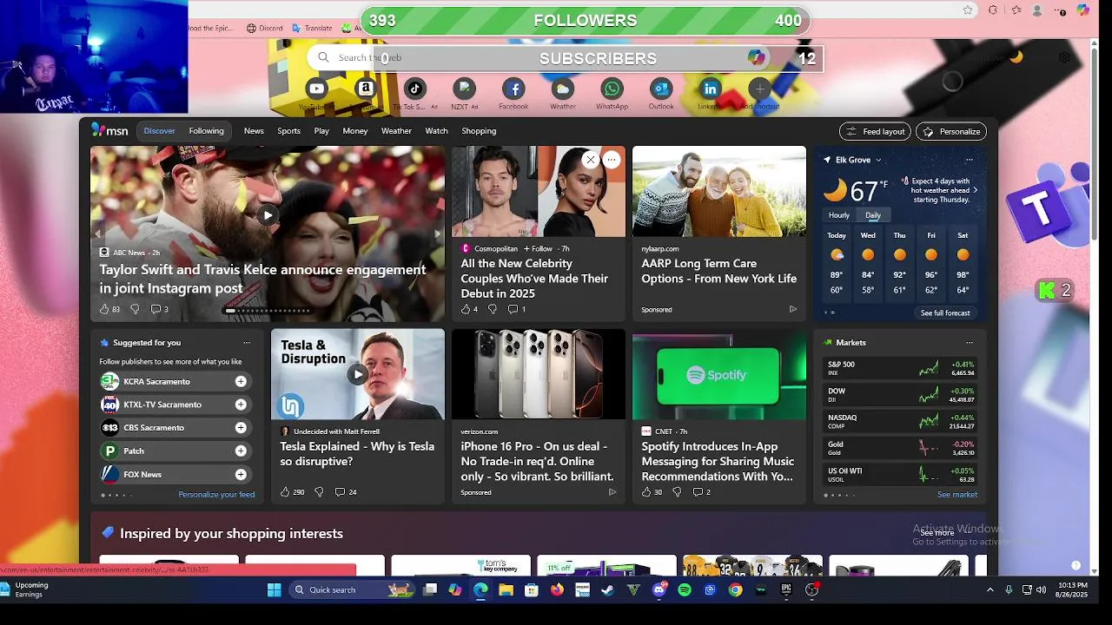Image resolution: width=1112 pixels, height=625 pixels.
Task: Open Markets widget more options menu
Action: 970,343
